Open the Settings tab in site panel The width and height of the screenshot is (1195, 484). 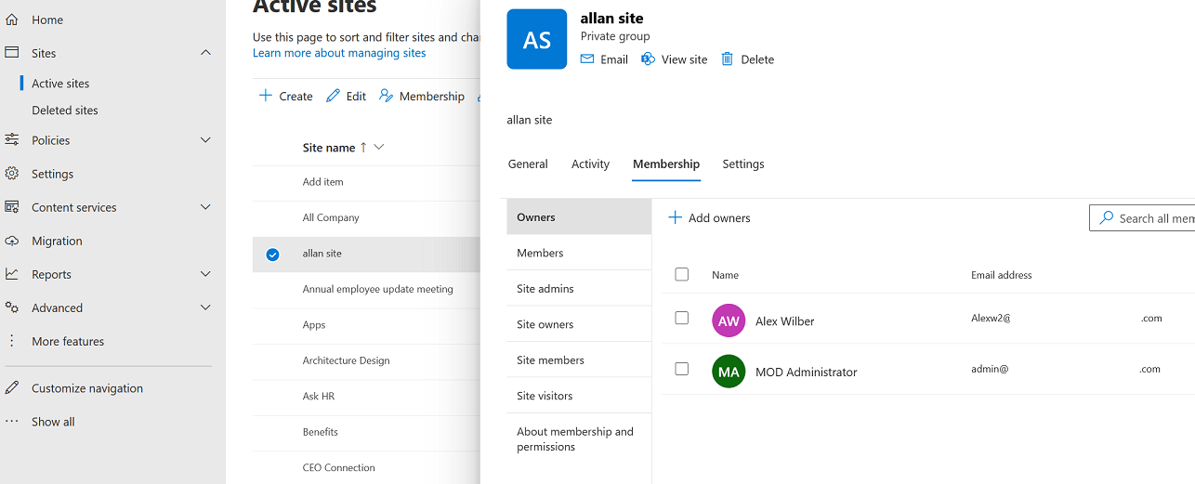pos(743,164)
